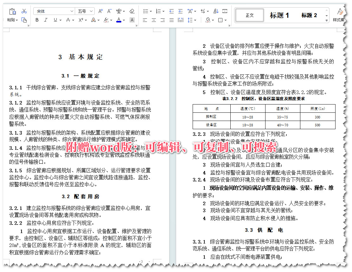This screenshot has height=272, width=352.
Task: Click the increase font size A+ icon
Action: tap(100, 10)
